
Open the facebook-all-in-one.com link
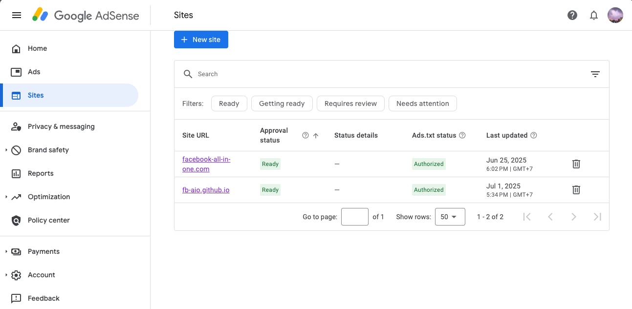click(206, 164)
